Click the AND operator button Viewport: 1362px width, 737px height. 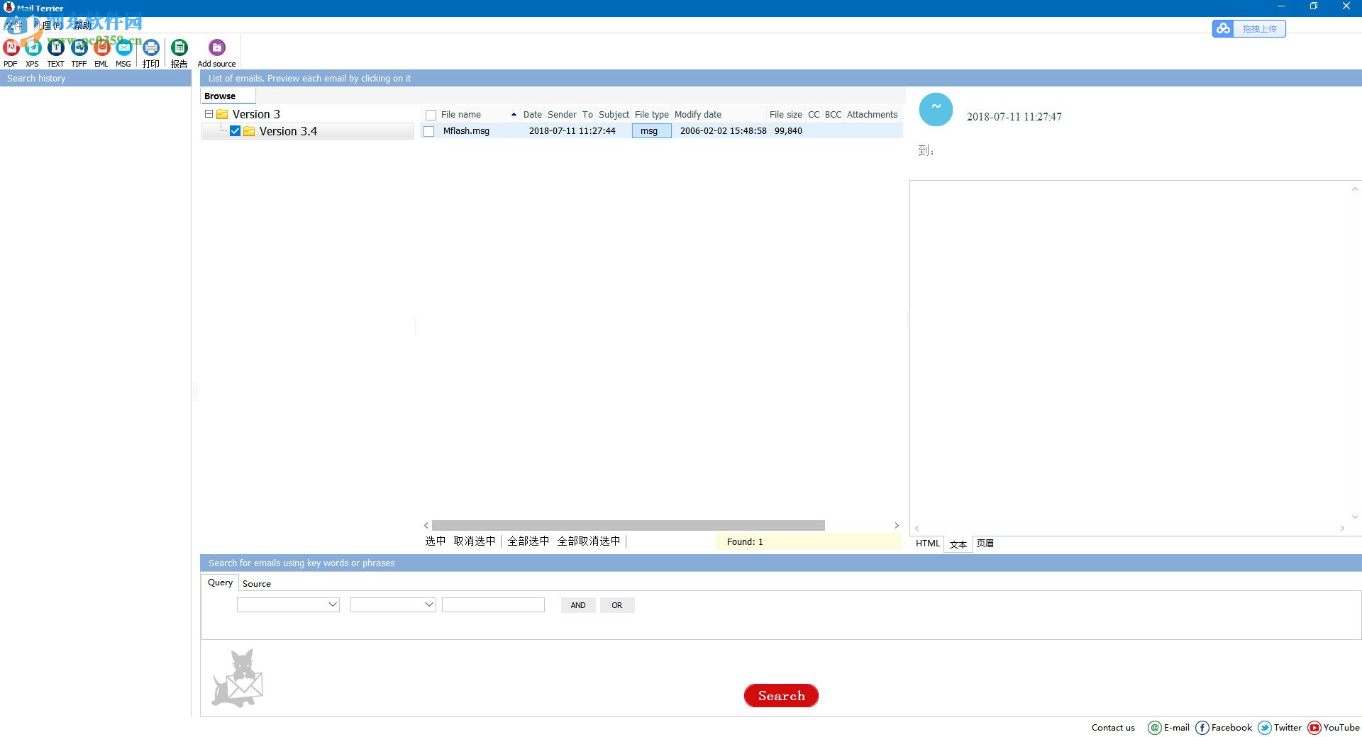(x=578, y=605)
